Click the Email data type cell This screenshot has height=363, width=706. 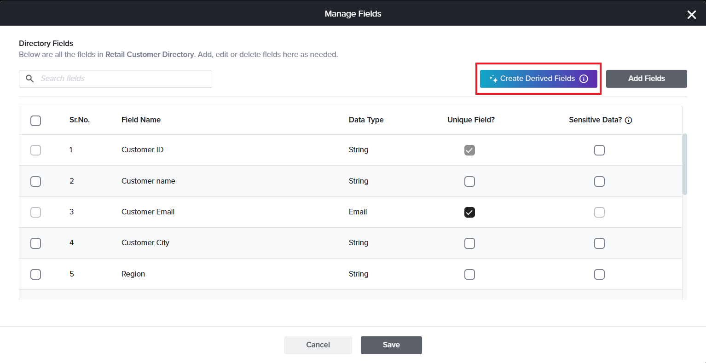pos(358,212)
